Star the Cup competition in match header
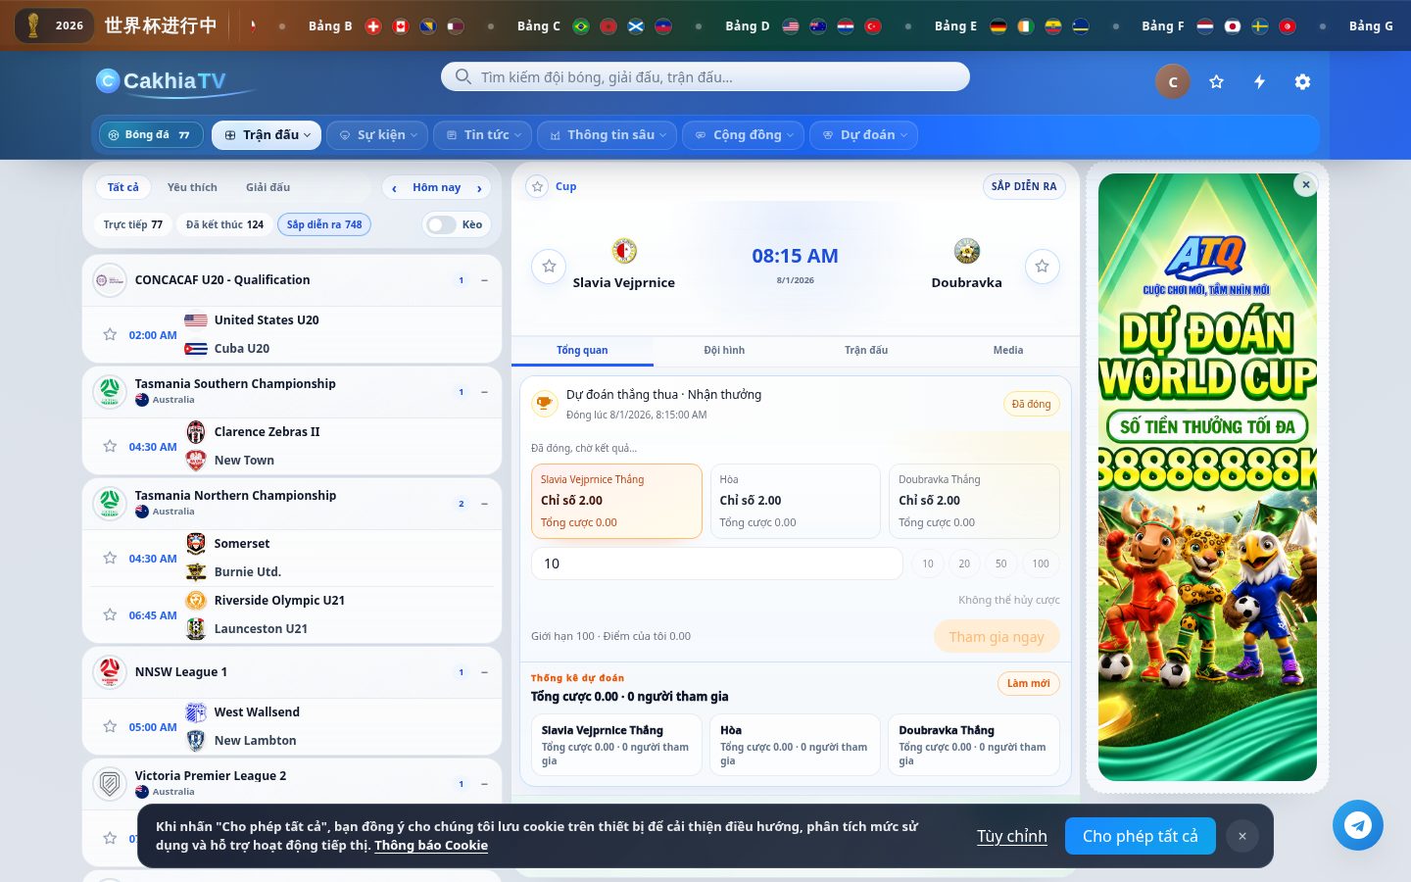The height and width of the screenshot is (882, 1411). point(537,186)
